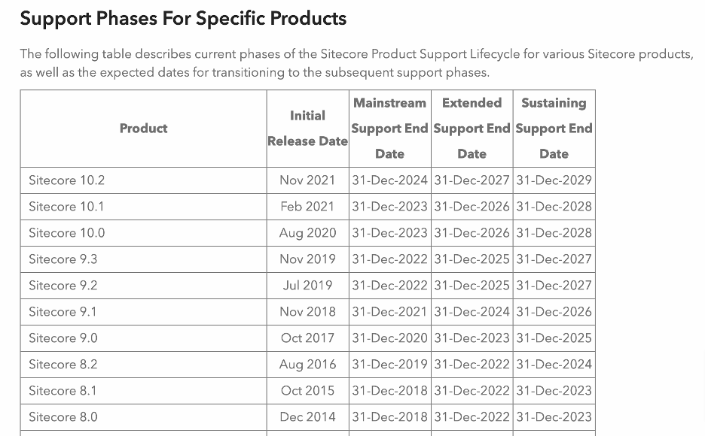Click the Nov 2021 release date cell
This screenshot has width=705, height=436.
(307, 180)
